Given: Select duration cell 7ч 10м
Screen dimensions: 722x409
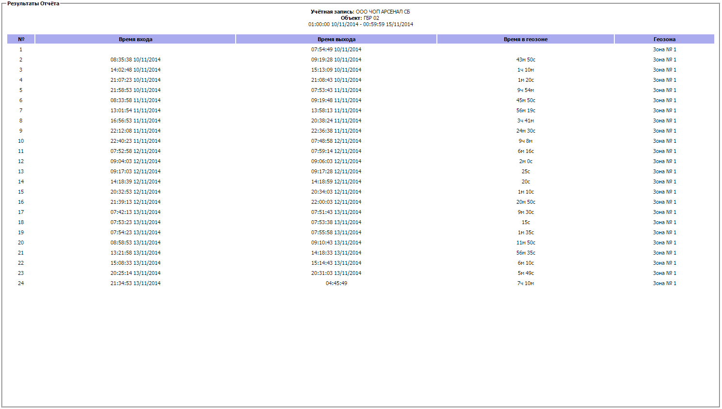Looking at the screenshot, I should pos(526,283).
